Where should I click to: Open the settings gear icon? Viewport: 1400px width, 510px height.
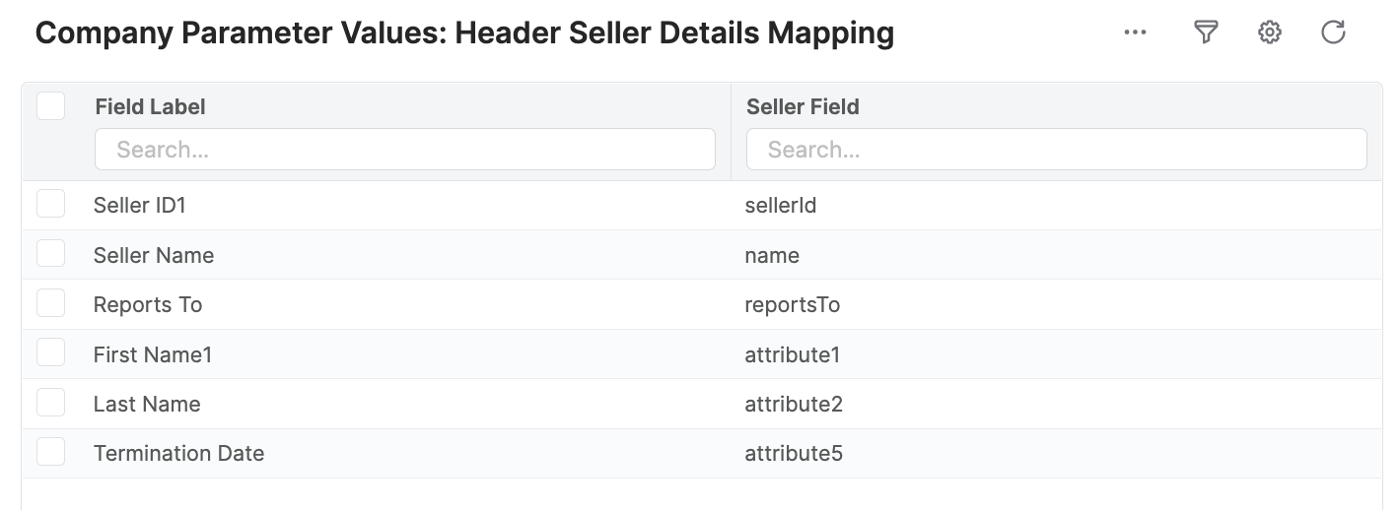click(x=1270, y=32)
